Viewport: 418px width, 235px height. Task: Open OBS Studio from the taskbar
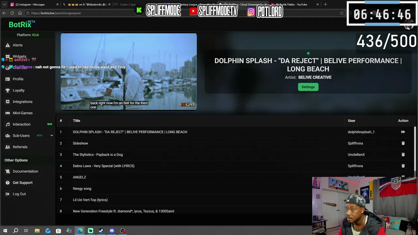coord(122,231)
